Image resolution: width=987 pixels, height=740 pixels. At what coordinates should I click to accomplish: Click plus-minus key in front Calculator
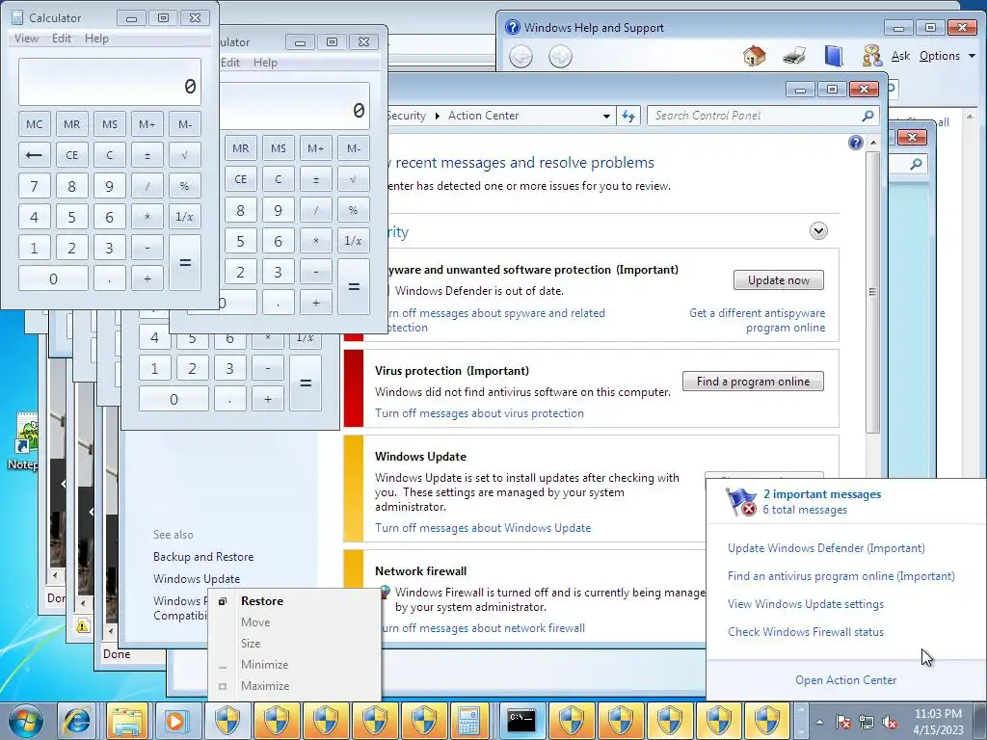click(147, 155)
